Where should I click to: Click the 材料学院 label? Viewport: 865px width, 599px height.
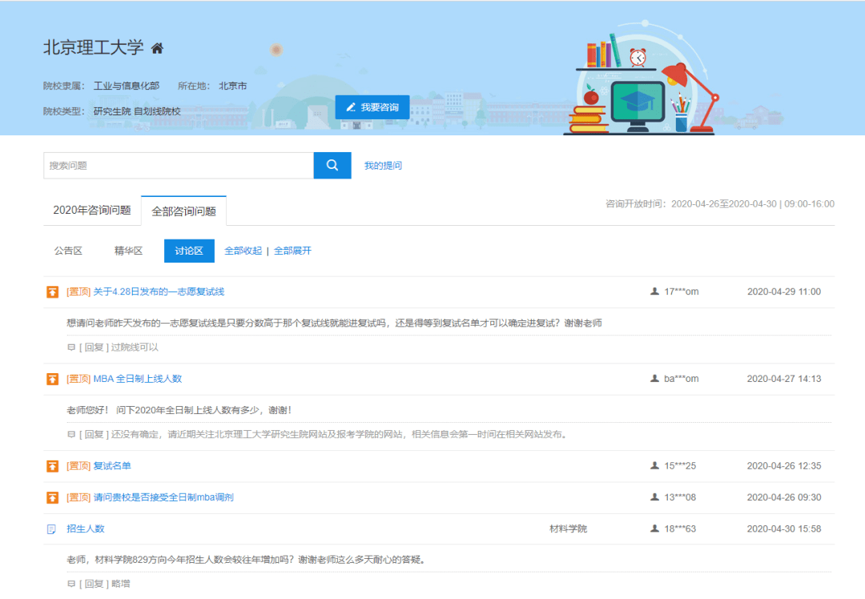pyautogui.click(x=568, y=529)
